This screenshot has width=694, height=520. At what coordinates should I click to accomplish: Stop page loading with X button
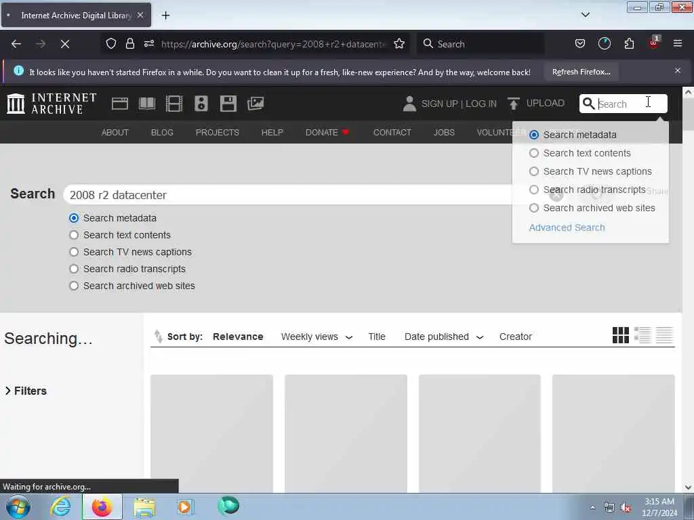64,44
